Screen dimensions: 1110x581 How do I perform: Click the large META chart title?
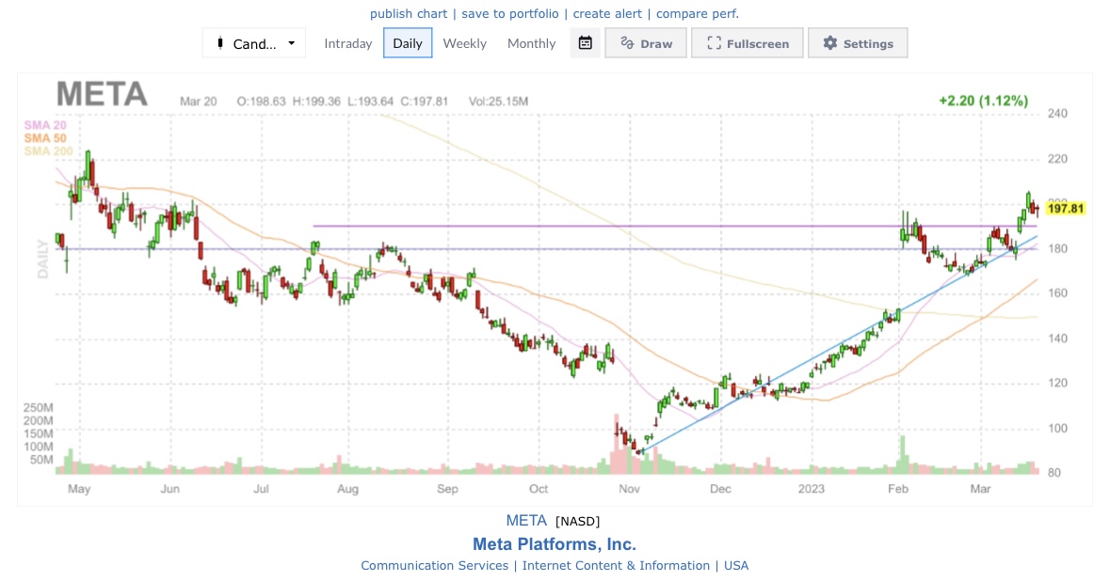tap(102, 94)
